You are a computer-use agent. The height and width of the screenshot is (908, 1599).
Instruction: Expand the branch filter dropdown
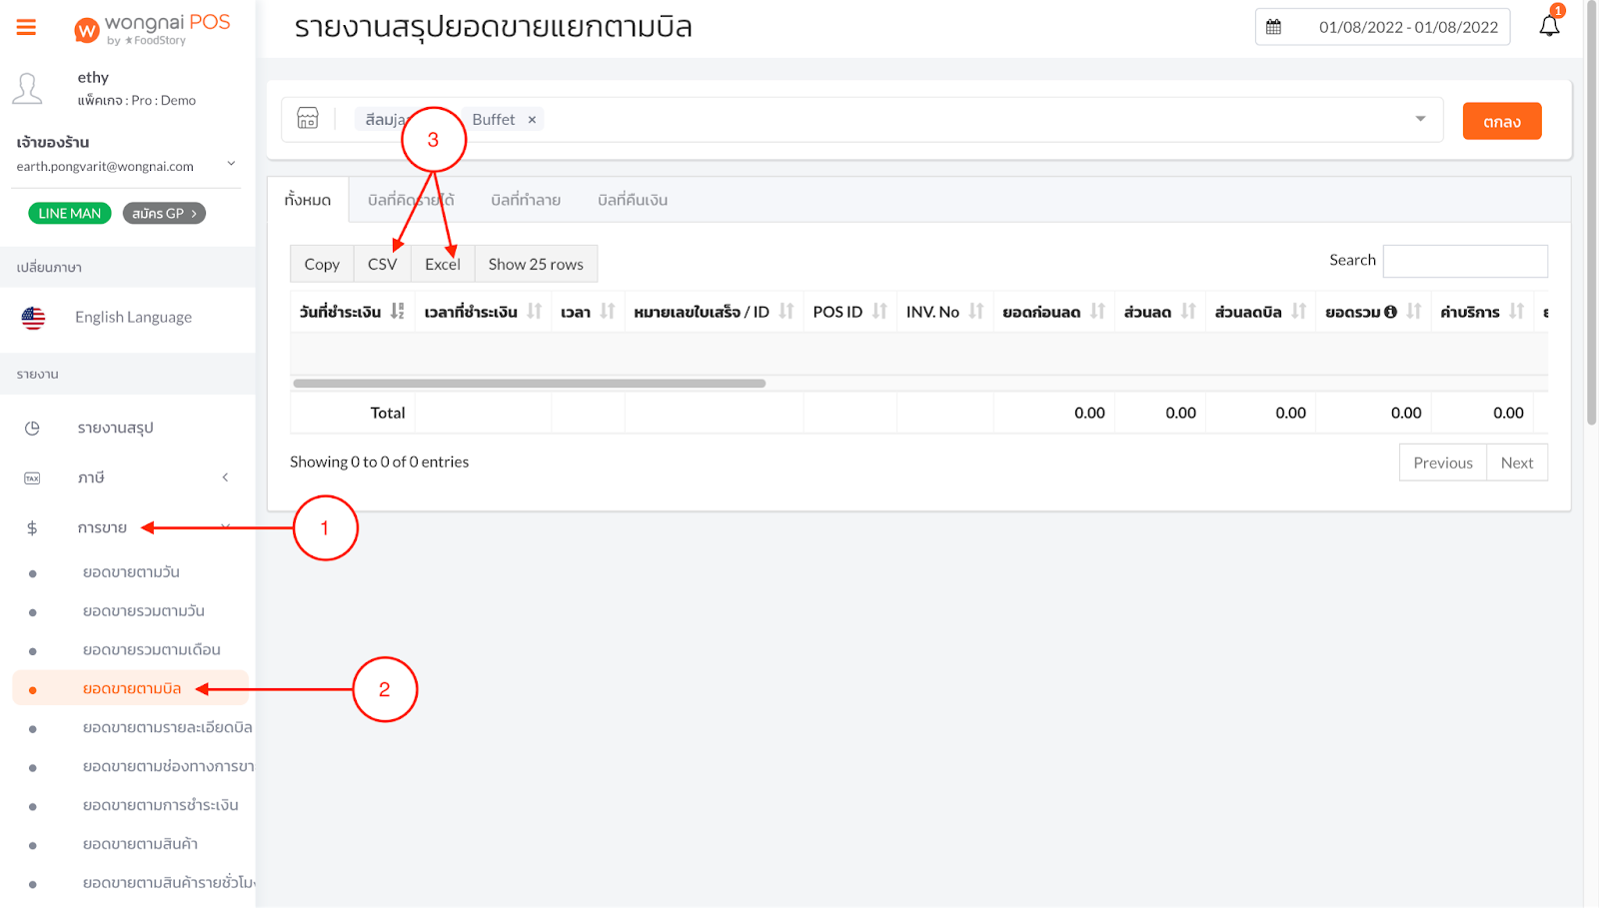click(x=1420, y=119)
